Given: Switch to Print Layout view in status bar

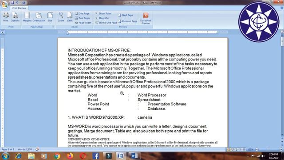Looking at the screenshot, I should [x=229, y=149].
